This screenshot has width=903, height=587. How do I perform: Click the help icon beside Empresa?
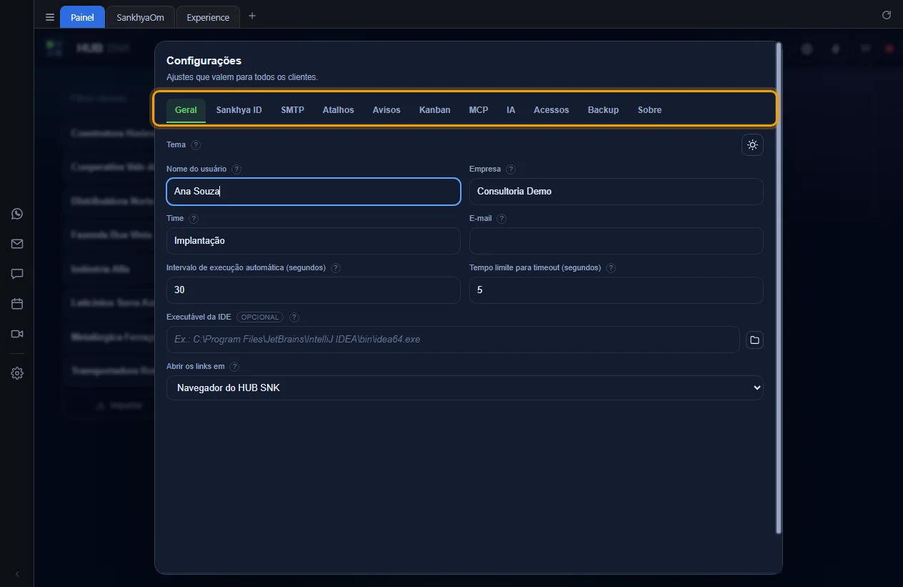tap(511, 169)
